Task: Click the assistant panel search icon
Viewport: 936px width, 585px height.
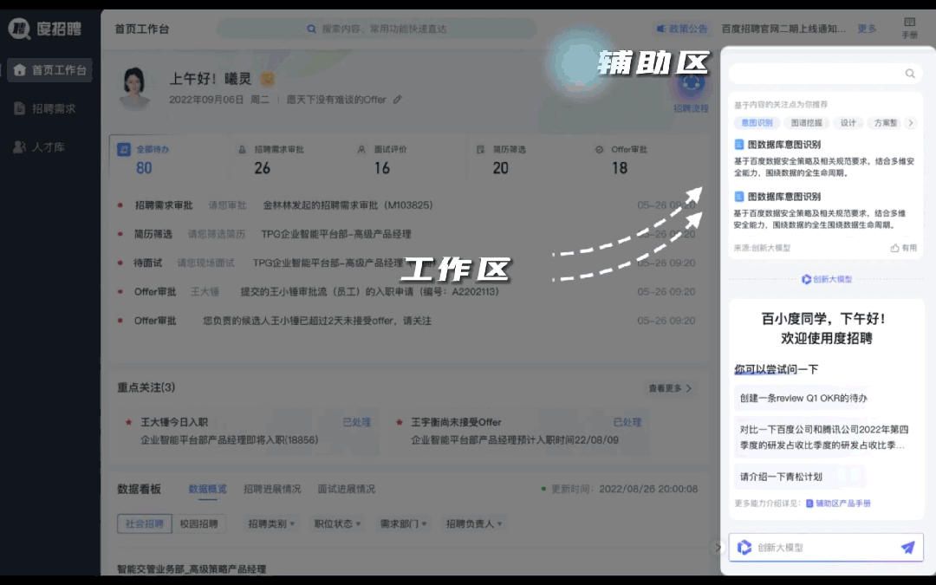Action: pyautogui.click(x=910, y=74)
